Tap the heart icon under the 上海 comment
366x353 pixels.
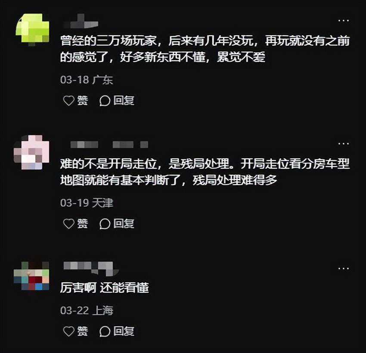(68, 331)
